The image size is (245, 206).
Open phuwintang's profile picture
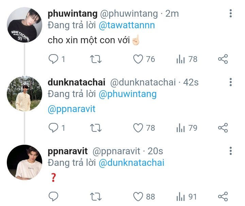tap(24, 25)
